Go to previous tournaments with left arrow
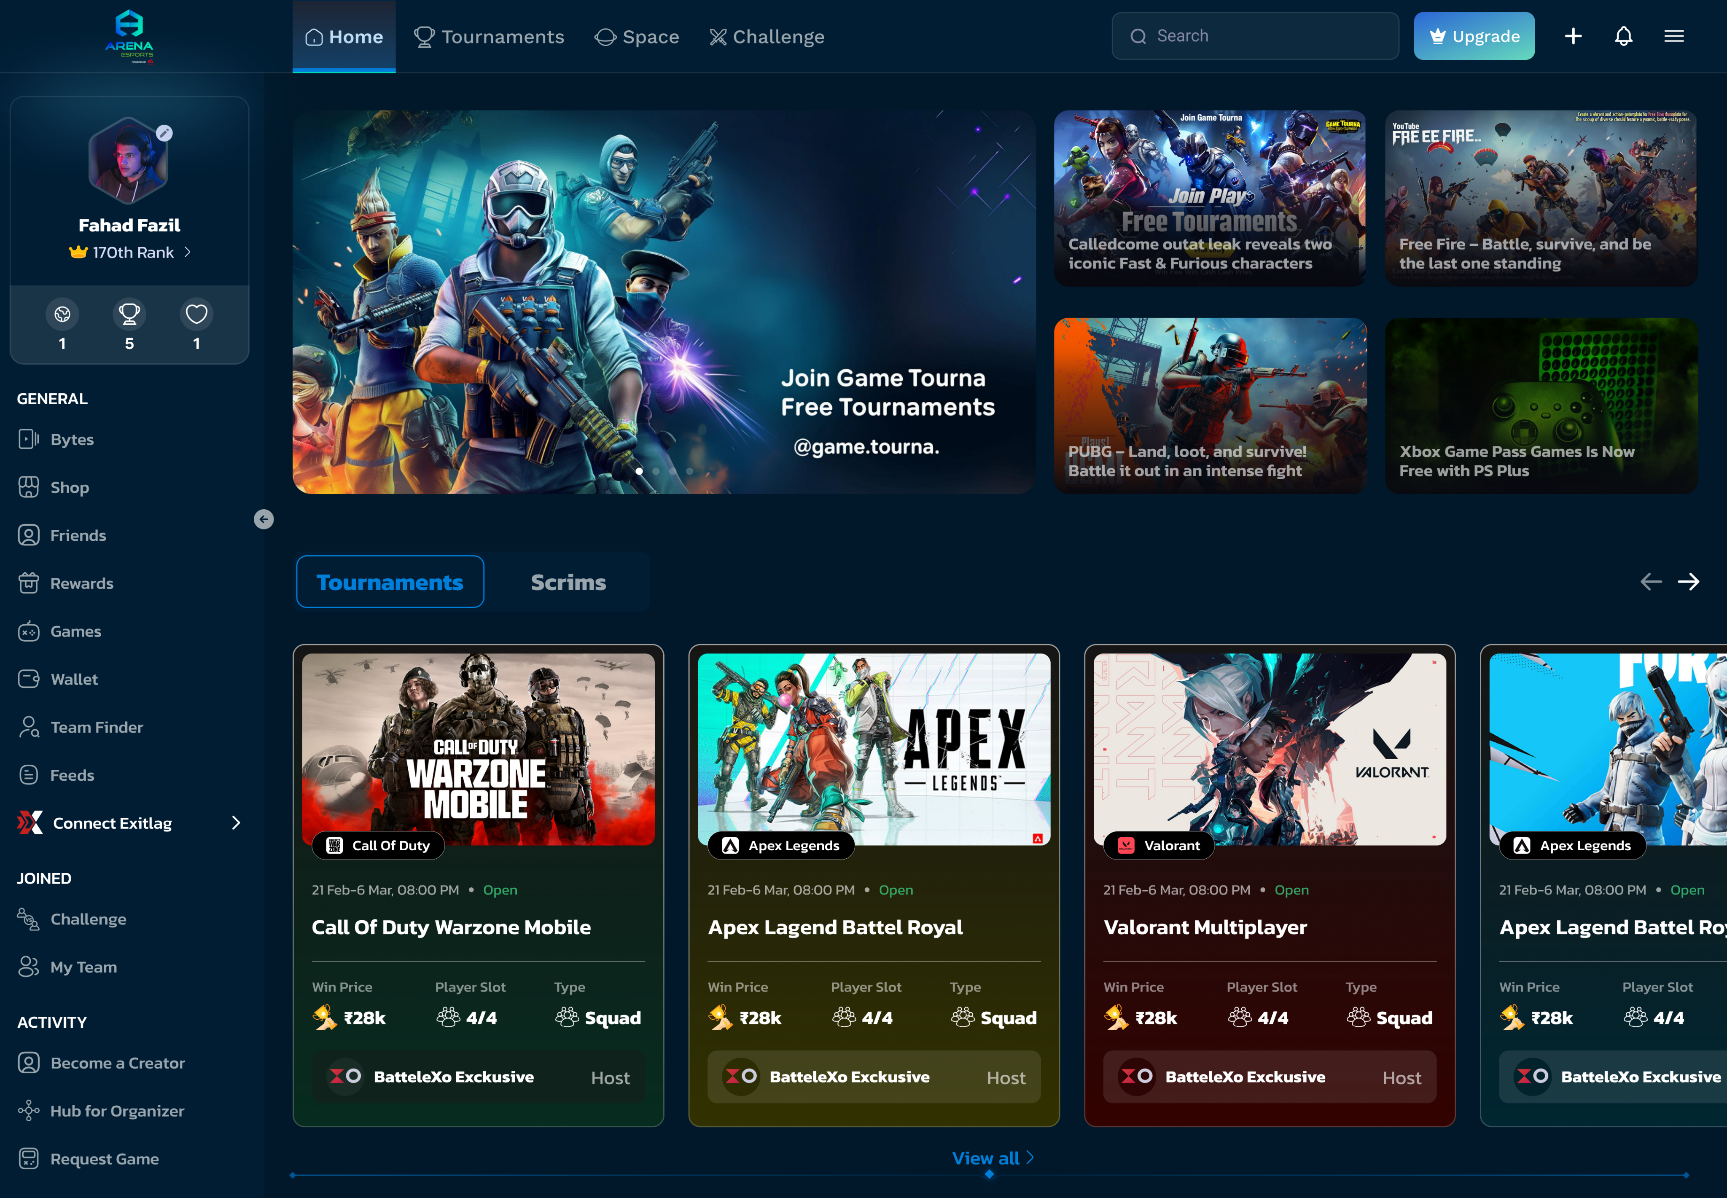1727x1198 pixels. click(x=1650, y=582)
